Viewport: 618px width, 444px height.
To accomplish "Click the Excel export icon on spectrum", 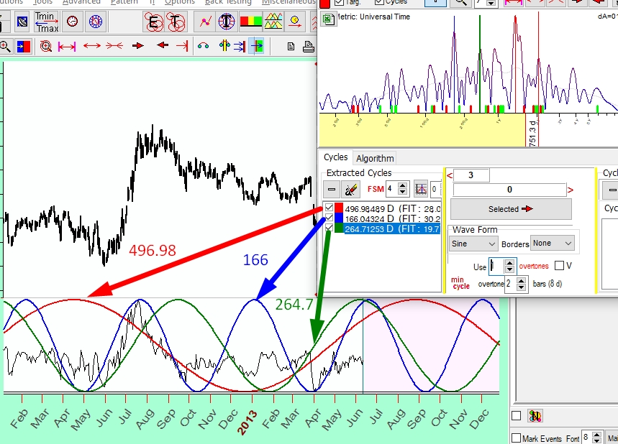I will pos(329,19).
